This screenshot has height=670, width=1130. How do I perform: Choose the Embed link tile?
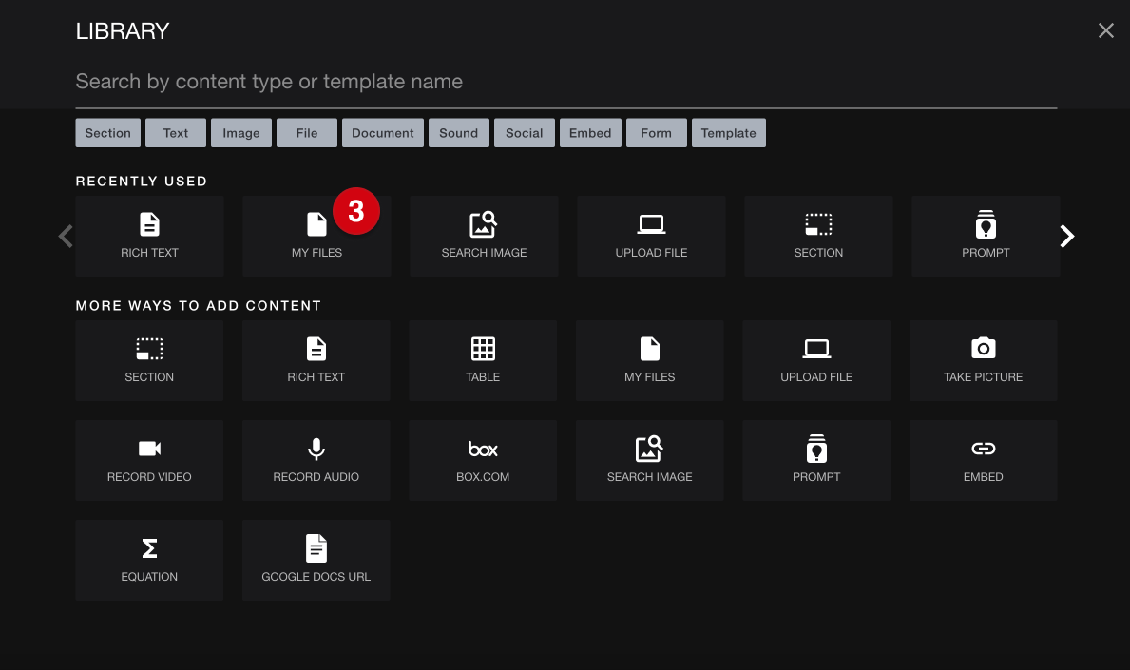coord(983,460)
